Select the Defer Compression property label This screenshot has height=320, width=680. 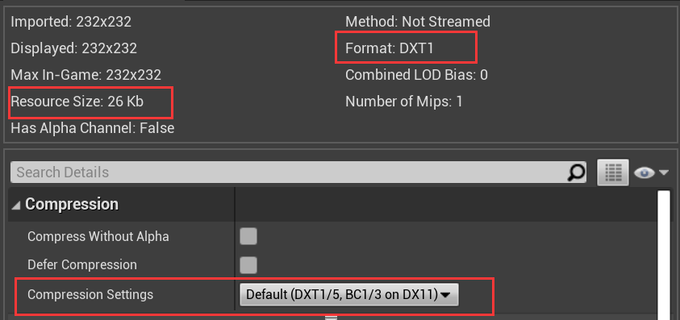pos(82,265)
